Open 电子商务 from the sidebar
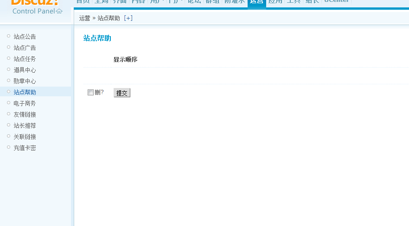Image resolution: width=409 pixels, height=226 pixels. pyautogui.click(x=25, y=103)
